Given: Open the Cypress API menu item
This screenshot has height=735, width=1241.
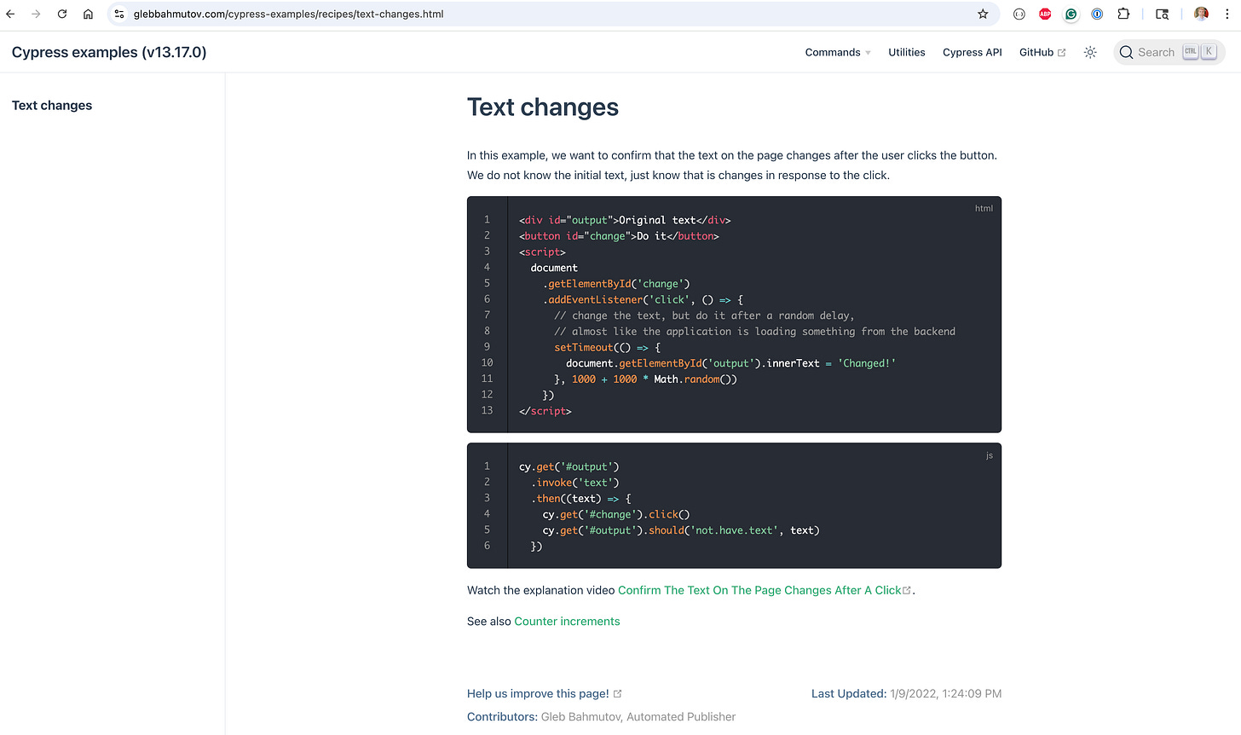Looking at the screenshot, I should [972, 52].
